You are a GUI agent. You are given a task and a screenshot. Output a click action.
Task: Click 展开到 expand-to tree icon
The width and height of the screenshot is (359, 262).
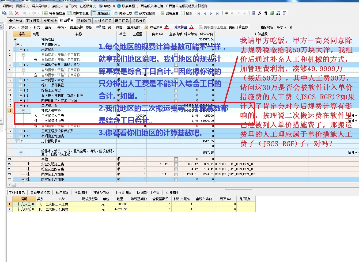pyautogui.click(x=99, y=27)
